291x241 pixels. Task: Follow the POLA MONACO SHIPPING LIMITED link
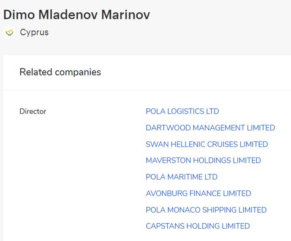(x=206, y=210)
